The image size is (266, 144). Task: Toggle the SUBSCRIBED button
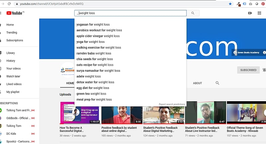(248, 70)
